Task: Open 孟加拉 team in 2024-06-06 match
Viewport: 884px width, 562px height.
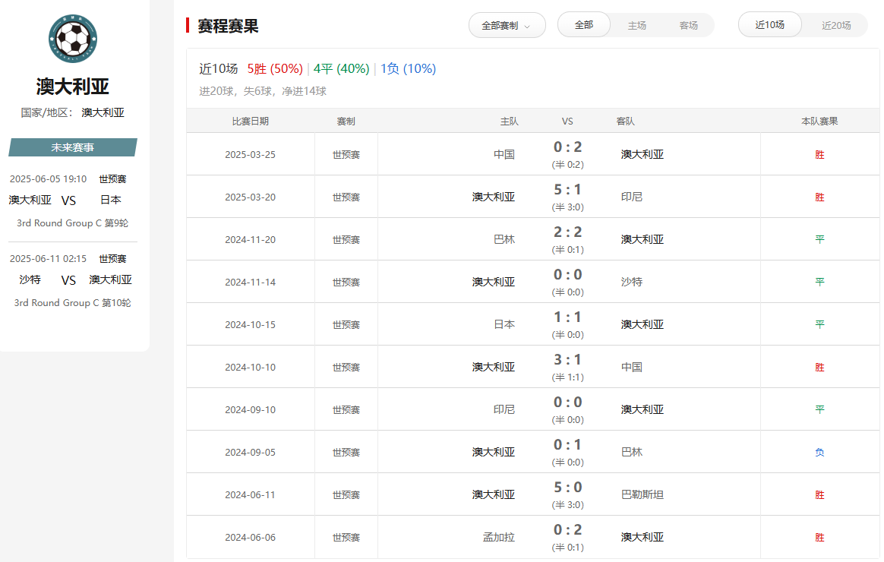Action: click(x=499, y=537)
